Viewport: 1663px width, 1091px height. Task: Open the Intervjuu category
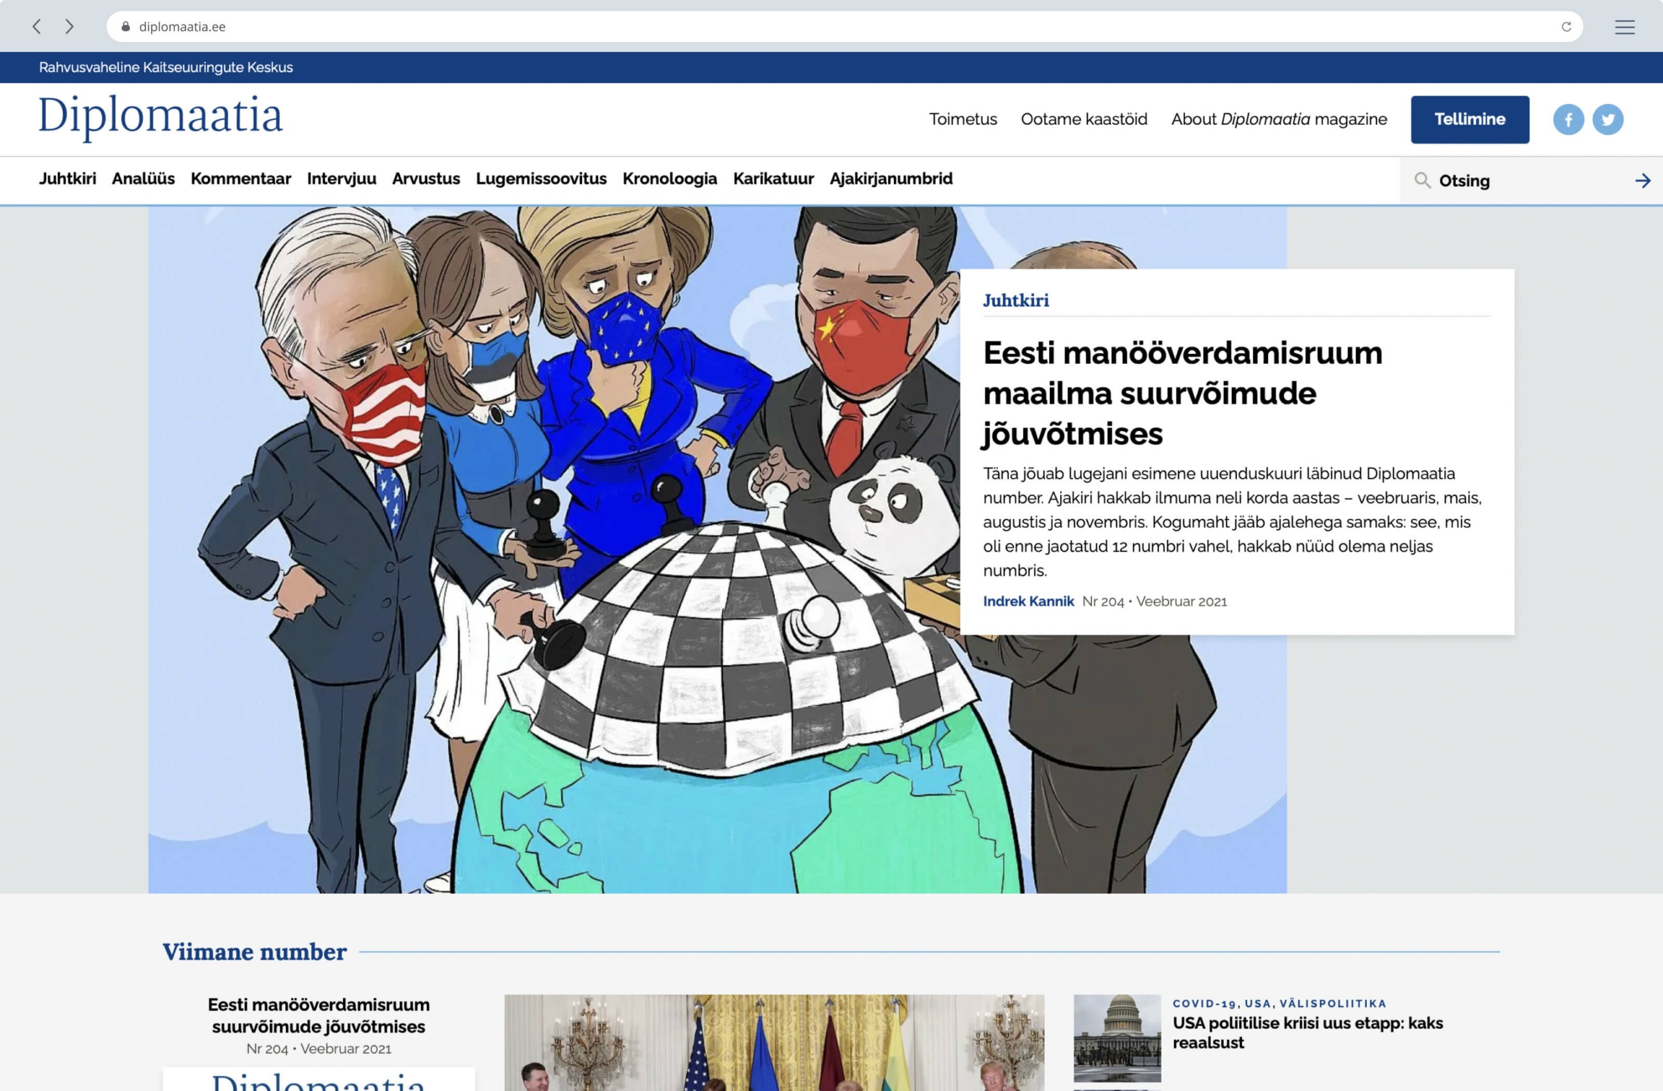[x=340, y=179]
